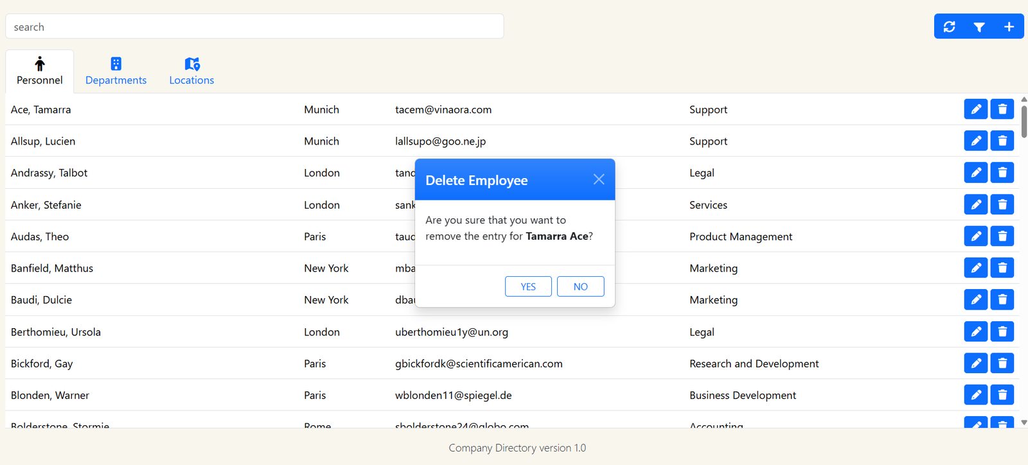1028x465 pixels.
Task: Edit Ursola Berthomieu's entry
Action: point(976,331)
